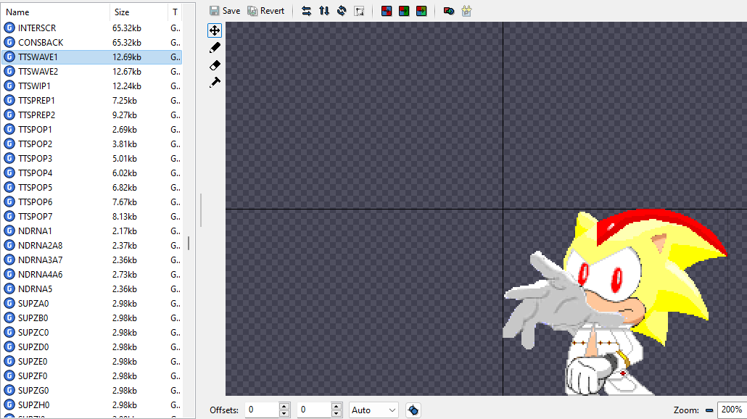
Task: Open the Convert graphic format icon
Action: click(x=448, y=11)
